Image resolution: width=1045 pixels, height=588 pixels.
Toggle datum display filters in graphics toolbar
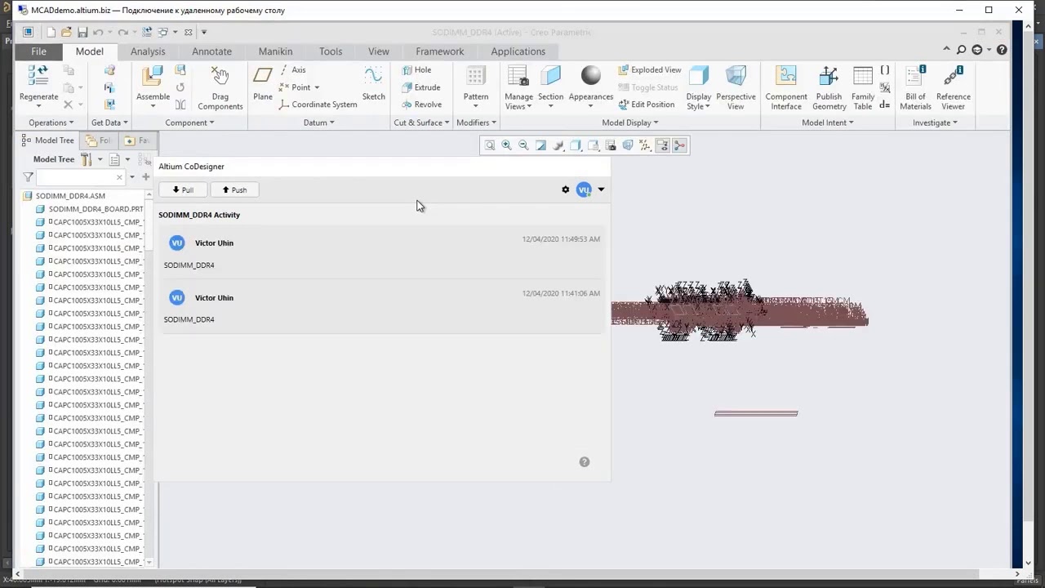click(x=645, y=145)
